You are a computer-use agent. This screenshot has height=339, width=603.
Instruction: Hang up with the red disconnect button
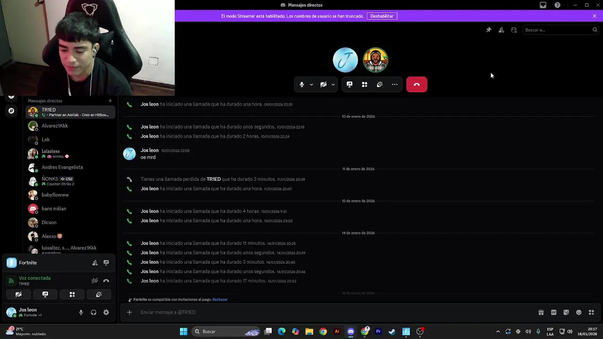click(417, 85)
